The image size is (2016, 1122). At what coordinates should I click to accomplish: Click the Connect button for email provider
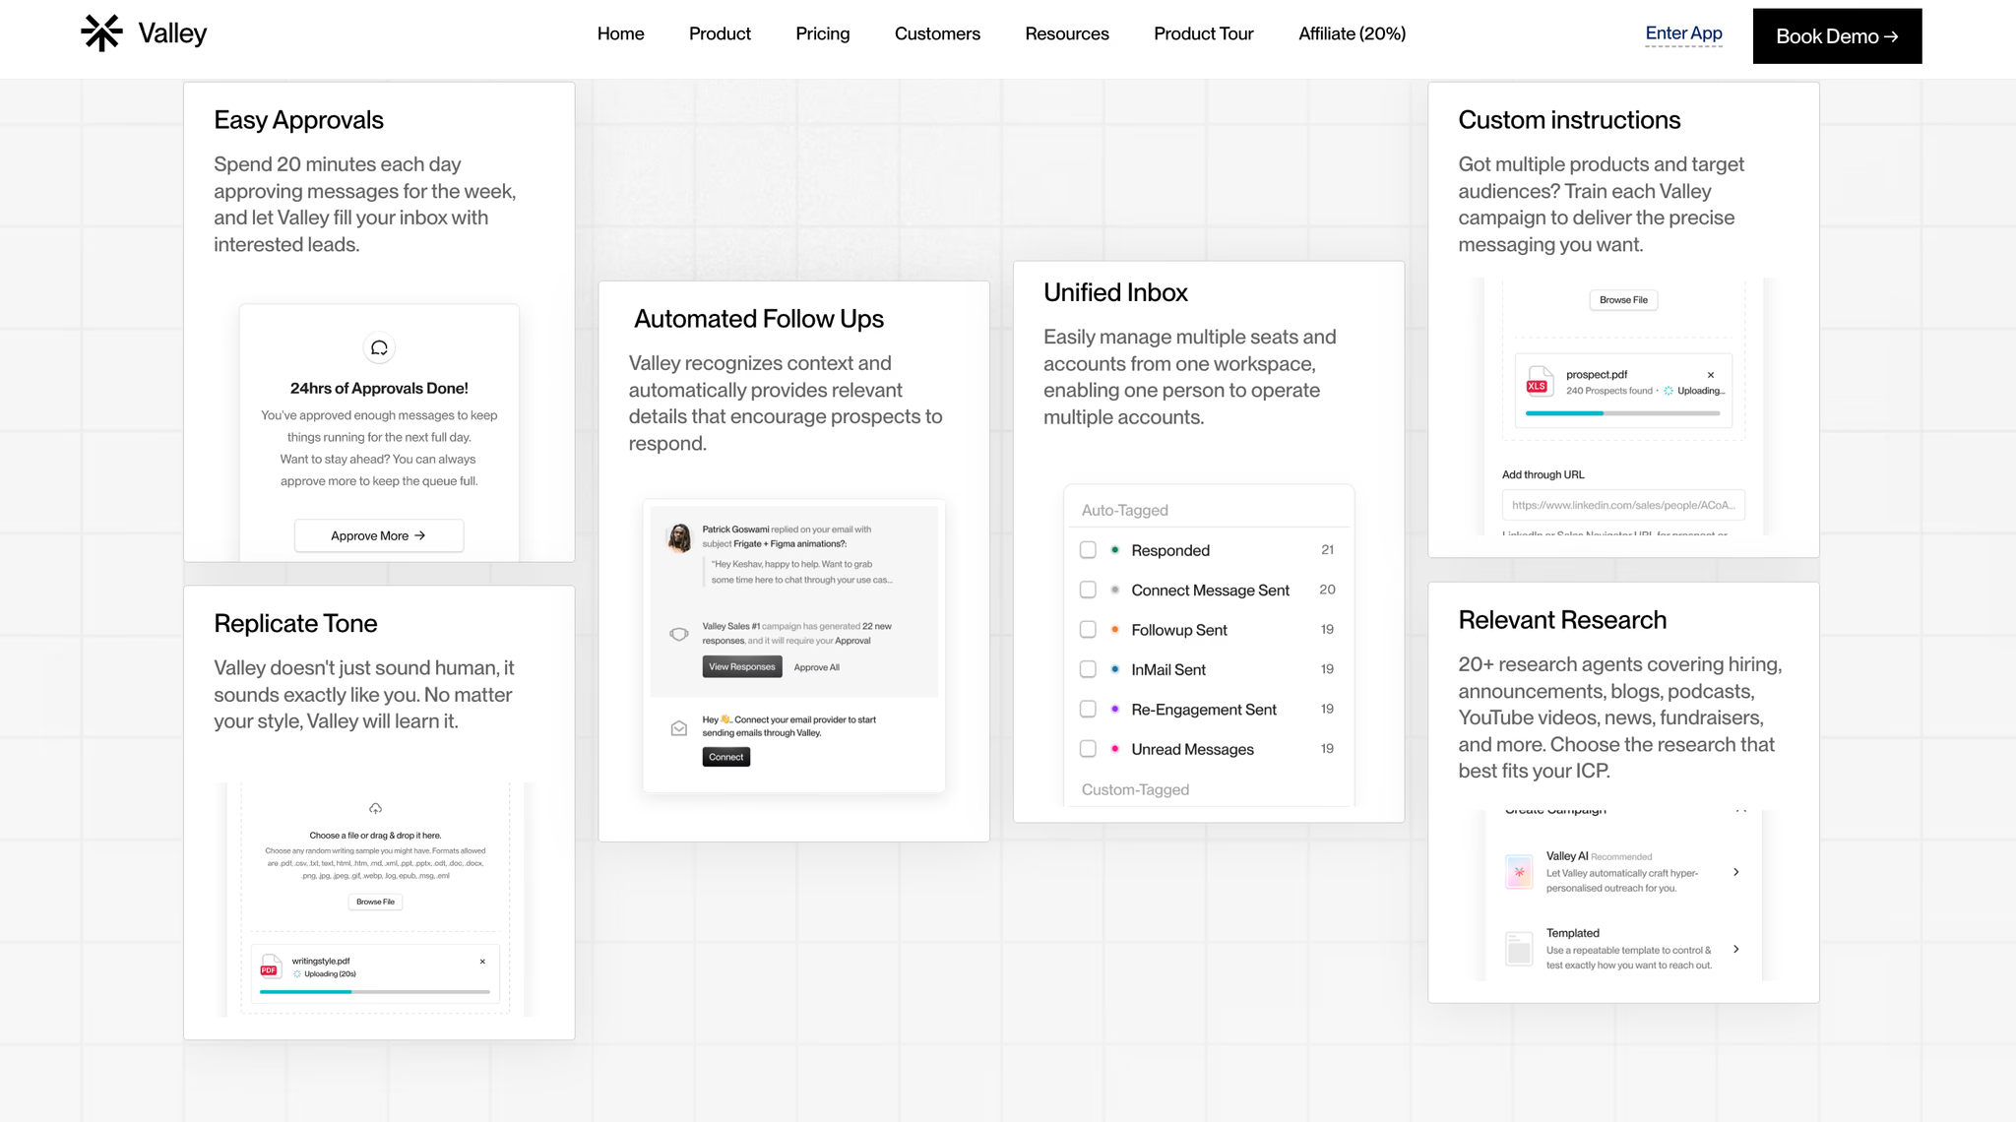point(726,757)
